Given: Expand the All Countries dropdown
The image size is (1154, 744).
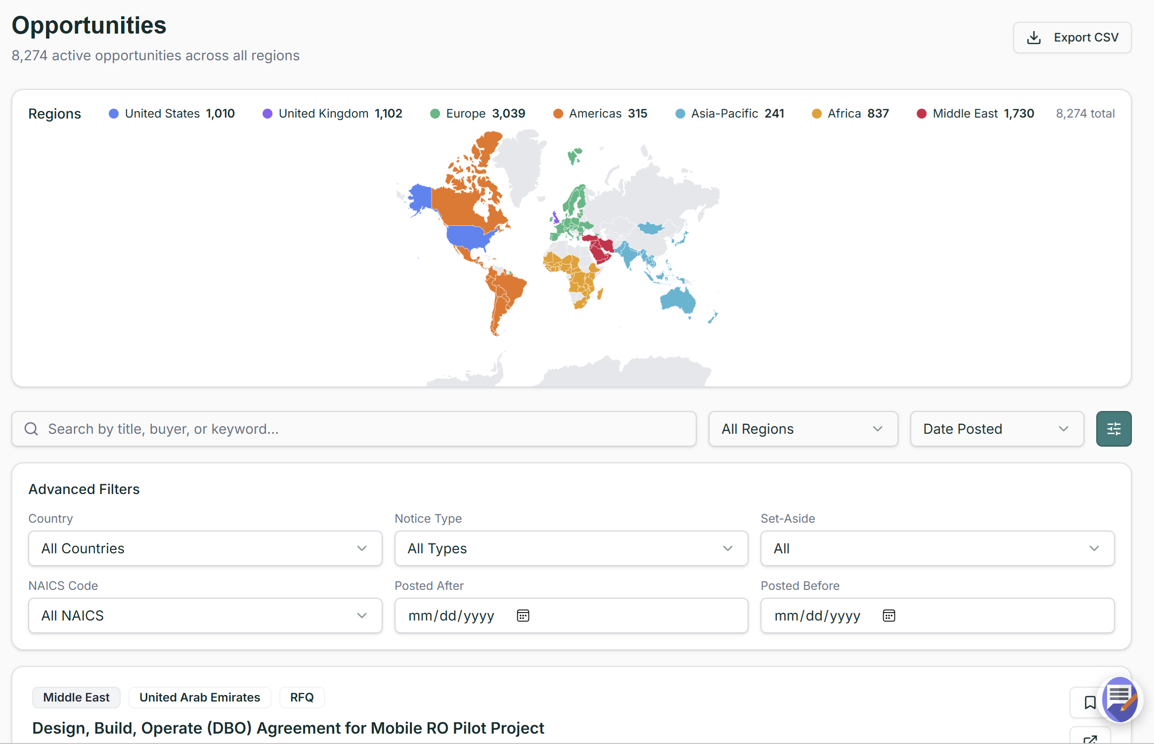Looking at the screenshot, I should click(x=205, y=548).
